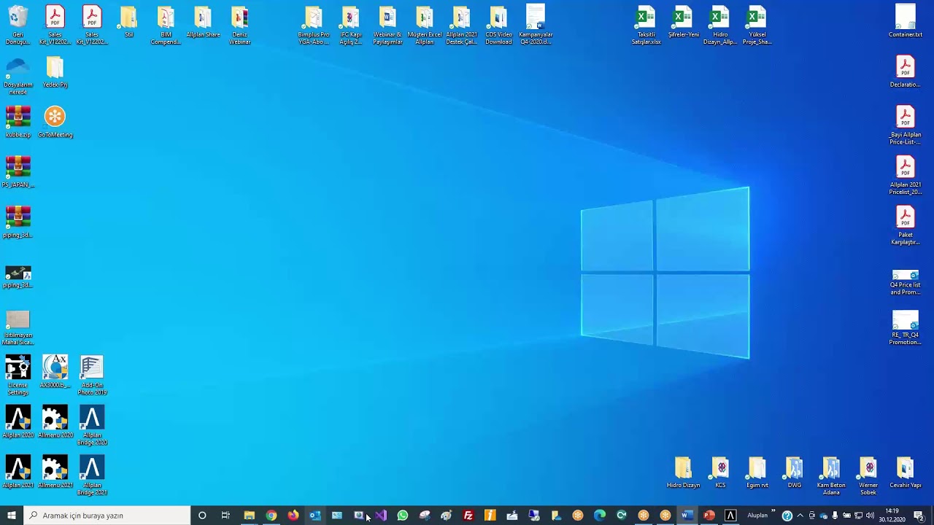Open Google Chrome from the taskbar
934x525 pixels.
[x=271, y=516]
